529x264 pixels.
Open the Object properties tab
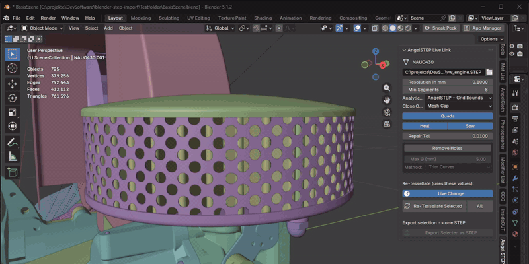(x=515, y=166)
